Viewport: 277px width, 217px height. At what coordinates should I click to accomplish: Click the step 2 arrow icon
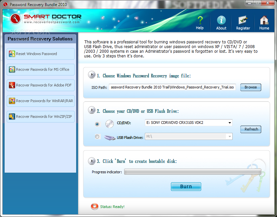click(92, 110)
